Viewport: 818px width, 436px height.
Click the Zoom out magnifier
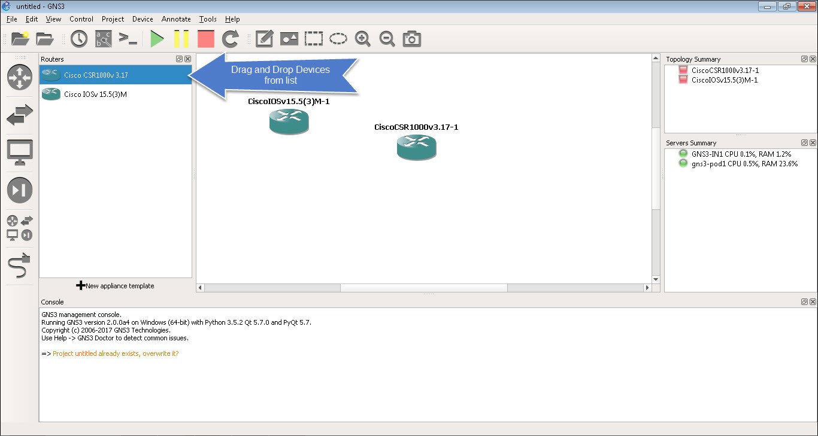387,39
